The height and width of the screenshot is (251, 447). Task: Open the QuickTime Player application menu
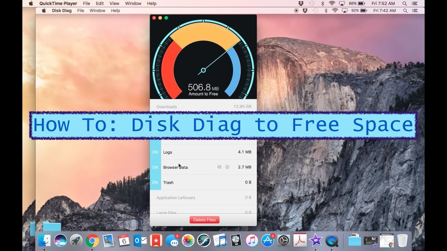(x=58, y=3)
